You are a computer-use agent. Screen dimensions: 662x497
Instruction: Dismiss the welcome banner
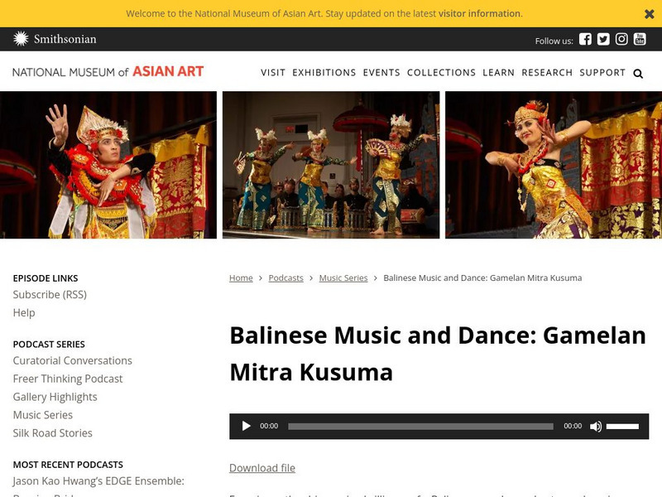648,13
